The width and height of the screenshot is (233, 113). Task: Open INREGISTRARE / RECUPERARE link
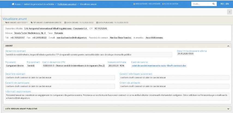pos(148,4)
